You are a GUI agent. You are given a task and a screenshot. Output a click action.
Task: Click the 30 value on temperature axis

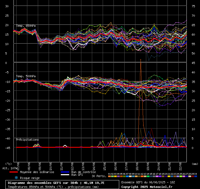tap(7, 6)
